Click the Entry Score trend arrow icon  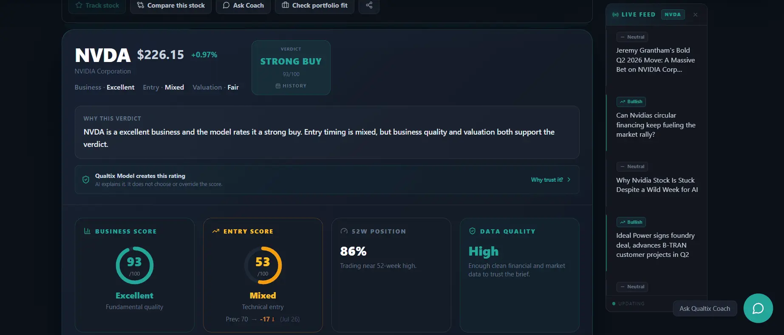point(216,231)
